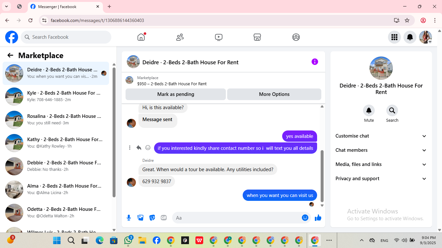
Task: Attach a photo file icon
Action: (x=140, y=218)
